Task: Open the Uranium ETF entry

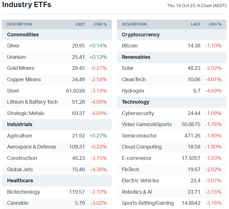Action: tap(16, 57)
